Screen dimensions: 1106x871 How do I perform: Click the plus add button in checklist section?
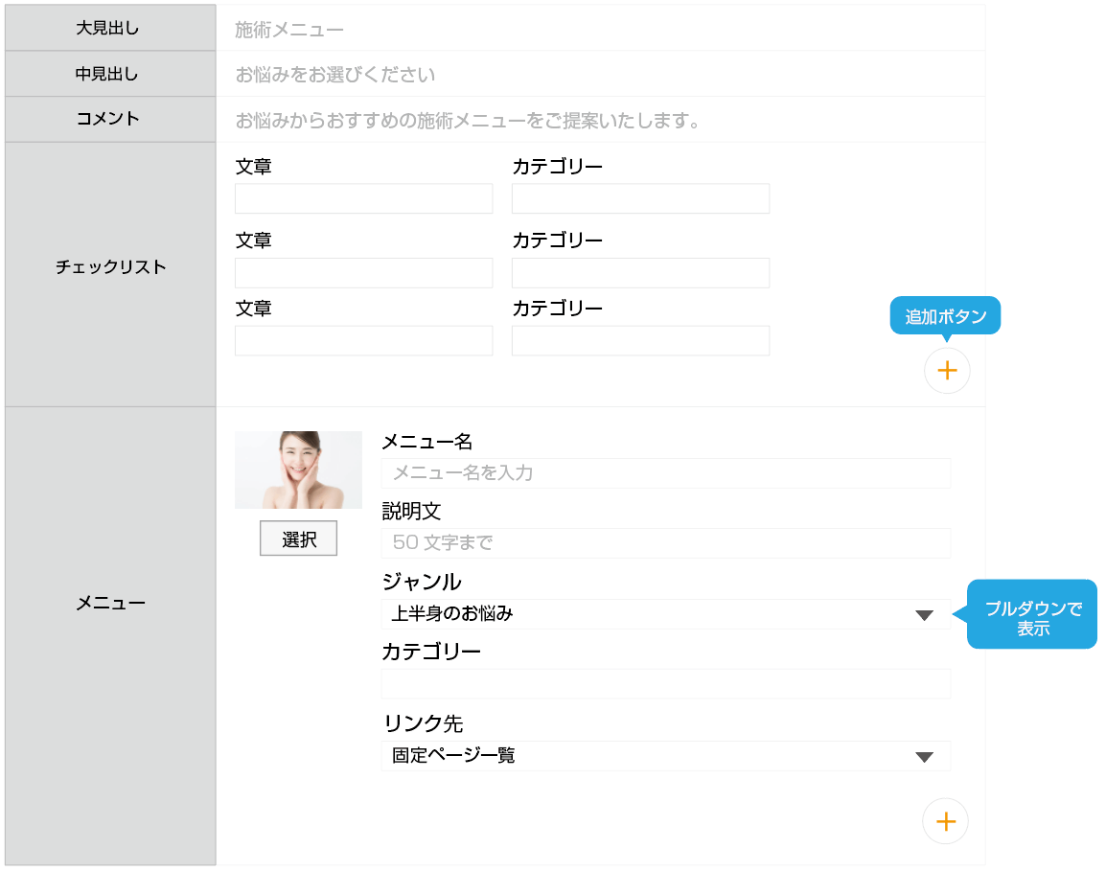[x=947, y=371]
